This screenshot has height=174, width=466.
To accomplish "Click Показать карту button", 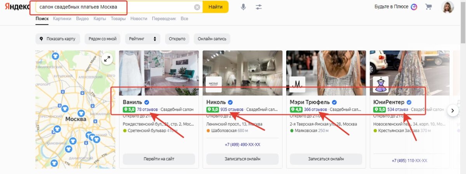I will (x=58, y=39).
